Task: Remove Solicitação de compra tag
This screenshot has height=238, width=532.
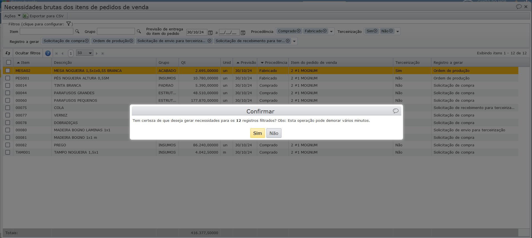Action: tap(87, 41)
